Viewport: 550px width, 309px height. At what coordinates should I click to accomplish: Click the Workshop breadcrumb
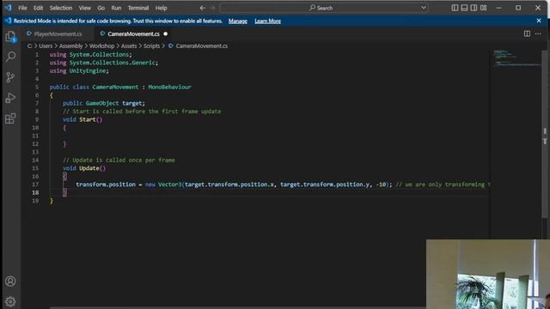[x=101, y=45]
